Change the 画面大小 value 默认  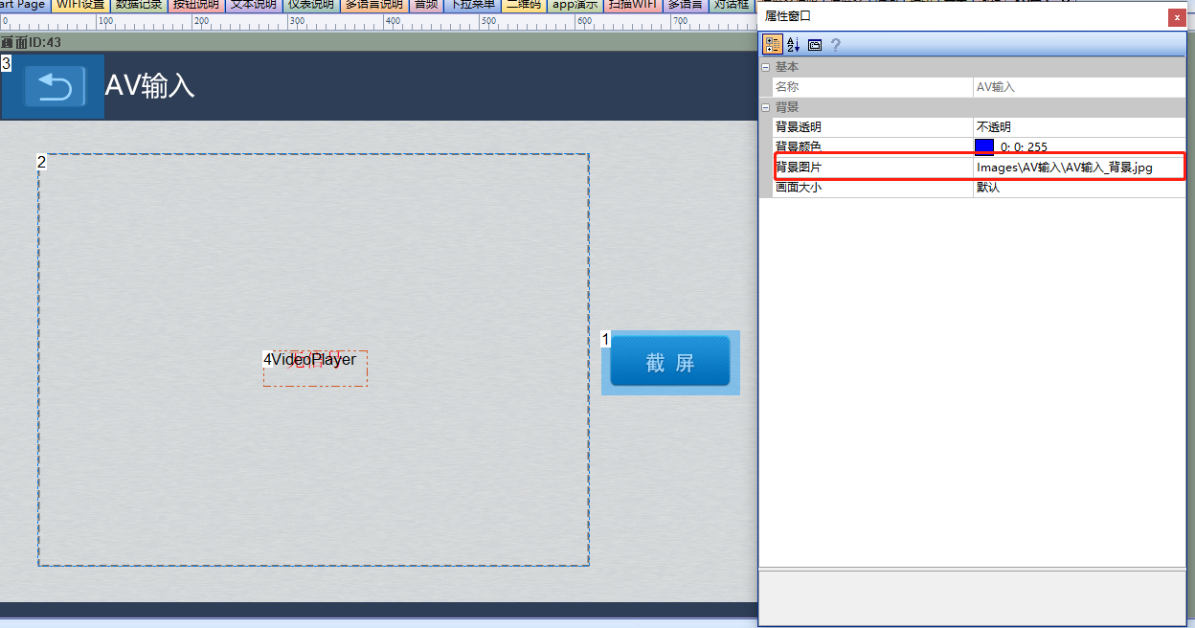point(1079,188)
